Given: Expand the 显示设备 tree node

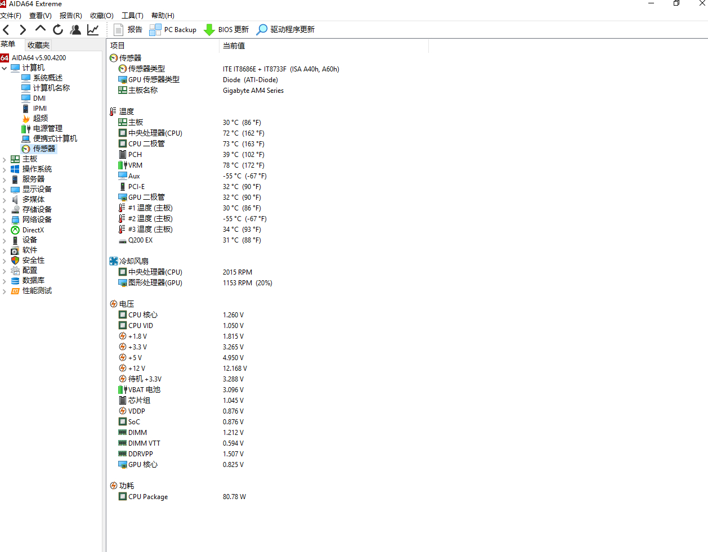Looking at the screenshot, I should 5,190.
